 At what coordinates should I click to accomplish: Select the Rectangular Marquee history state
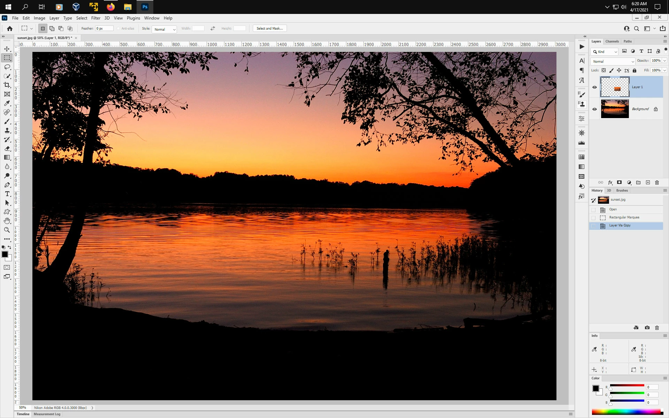624,217
